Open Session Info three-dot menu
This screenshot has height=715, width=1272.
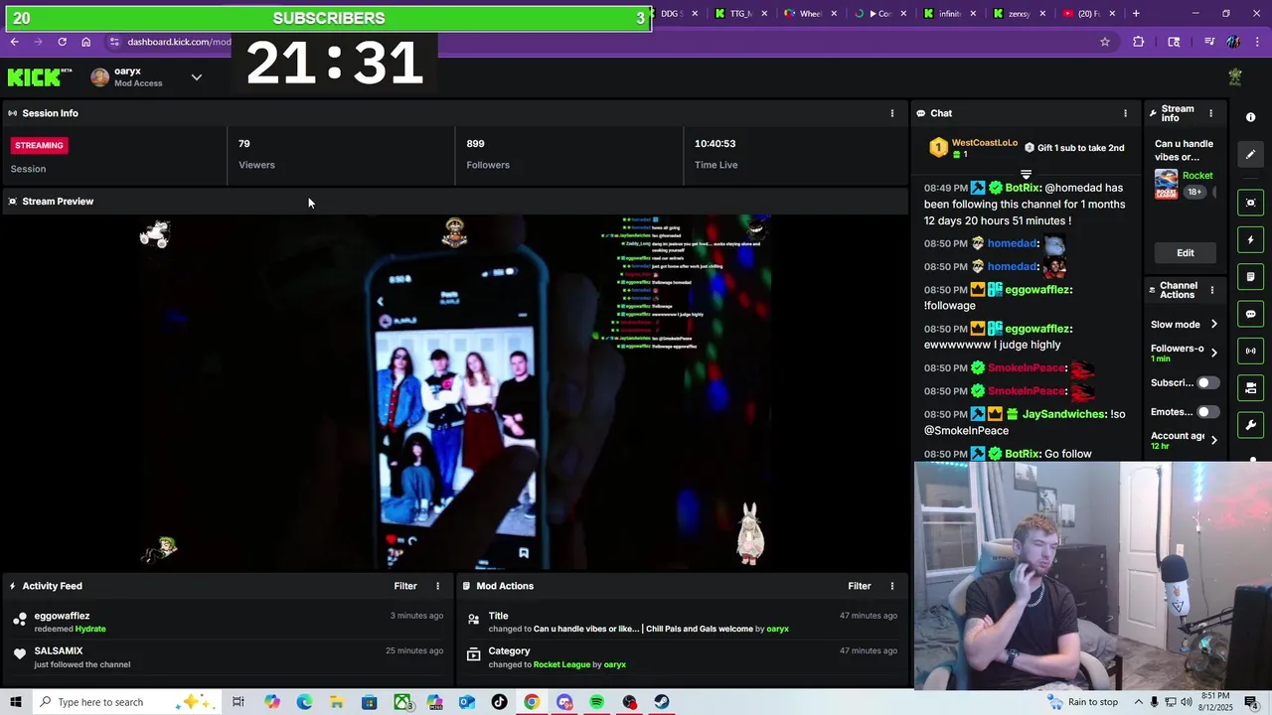(891, 113)
